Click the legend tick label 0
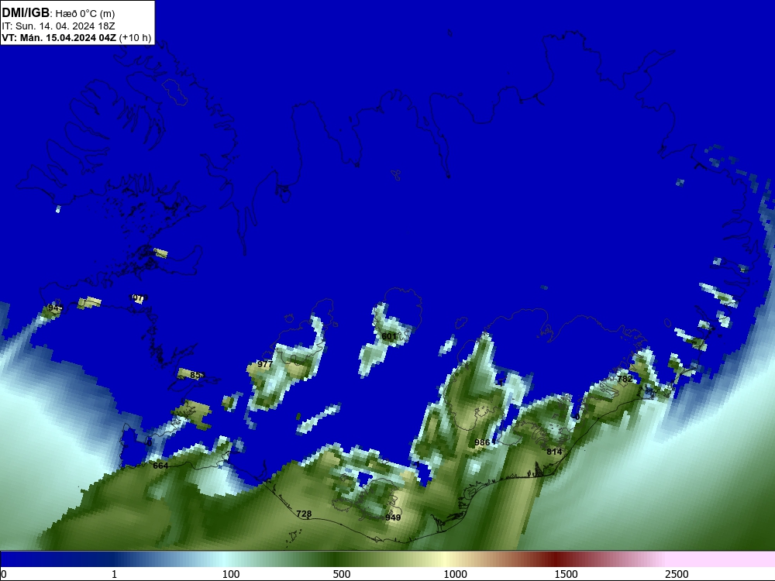 (4, 574)
